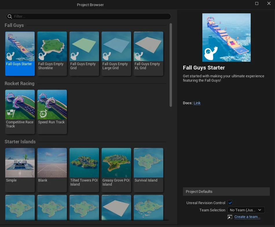The width and height of the screenshot is (275, 227).
Task: Select the Speed Run Track template
Action: point(52,112)
